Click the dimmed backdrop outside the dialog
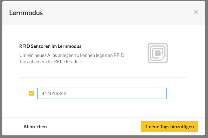The width and height of the screenshot is (208, 138). coord(104,137)
